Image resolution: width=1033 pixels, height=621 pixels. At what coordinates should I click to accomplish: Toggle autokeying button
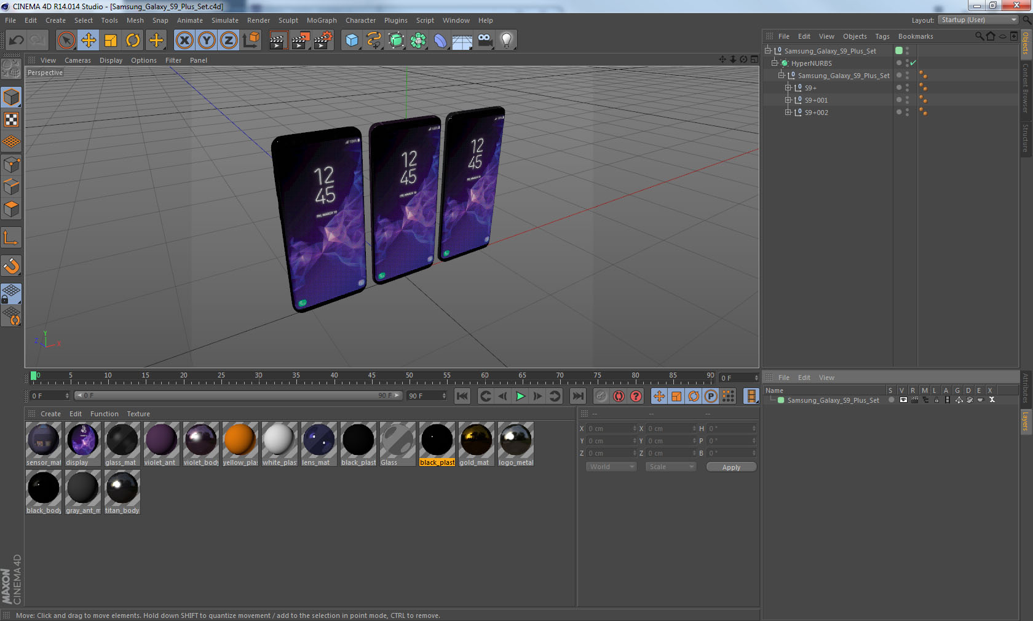[619, 396]
